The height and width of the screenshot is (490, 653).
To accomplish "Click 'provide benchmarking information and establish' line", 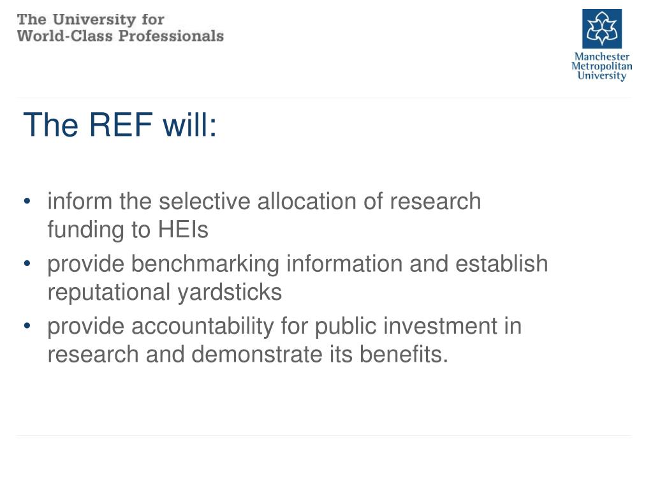I will pos(298,264).
